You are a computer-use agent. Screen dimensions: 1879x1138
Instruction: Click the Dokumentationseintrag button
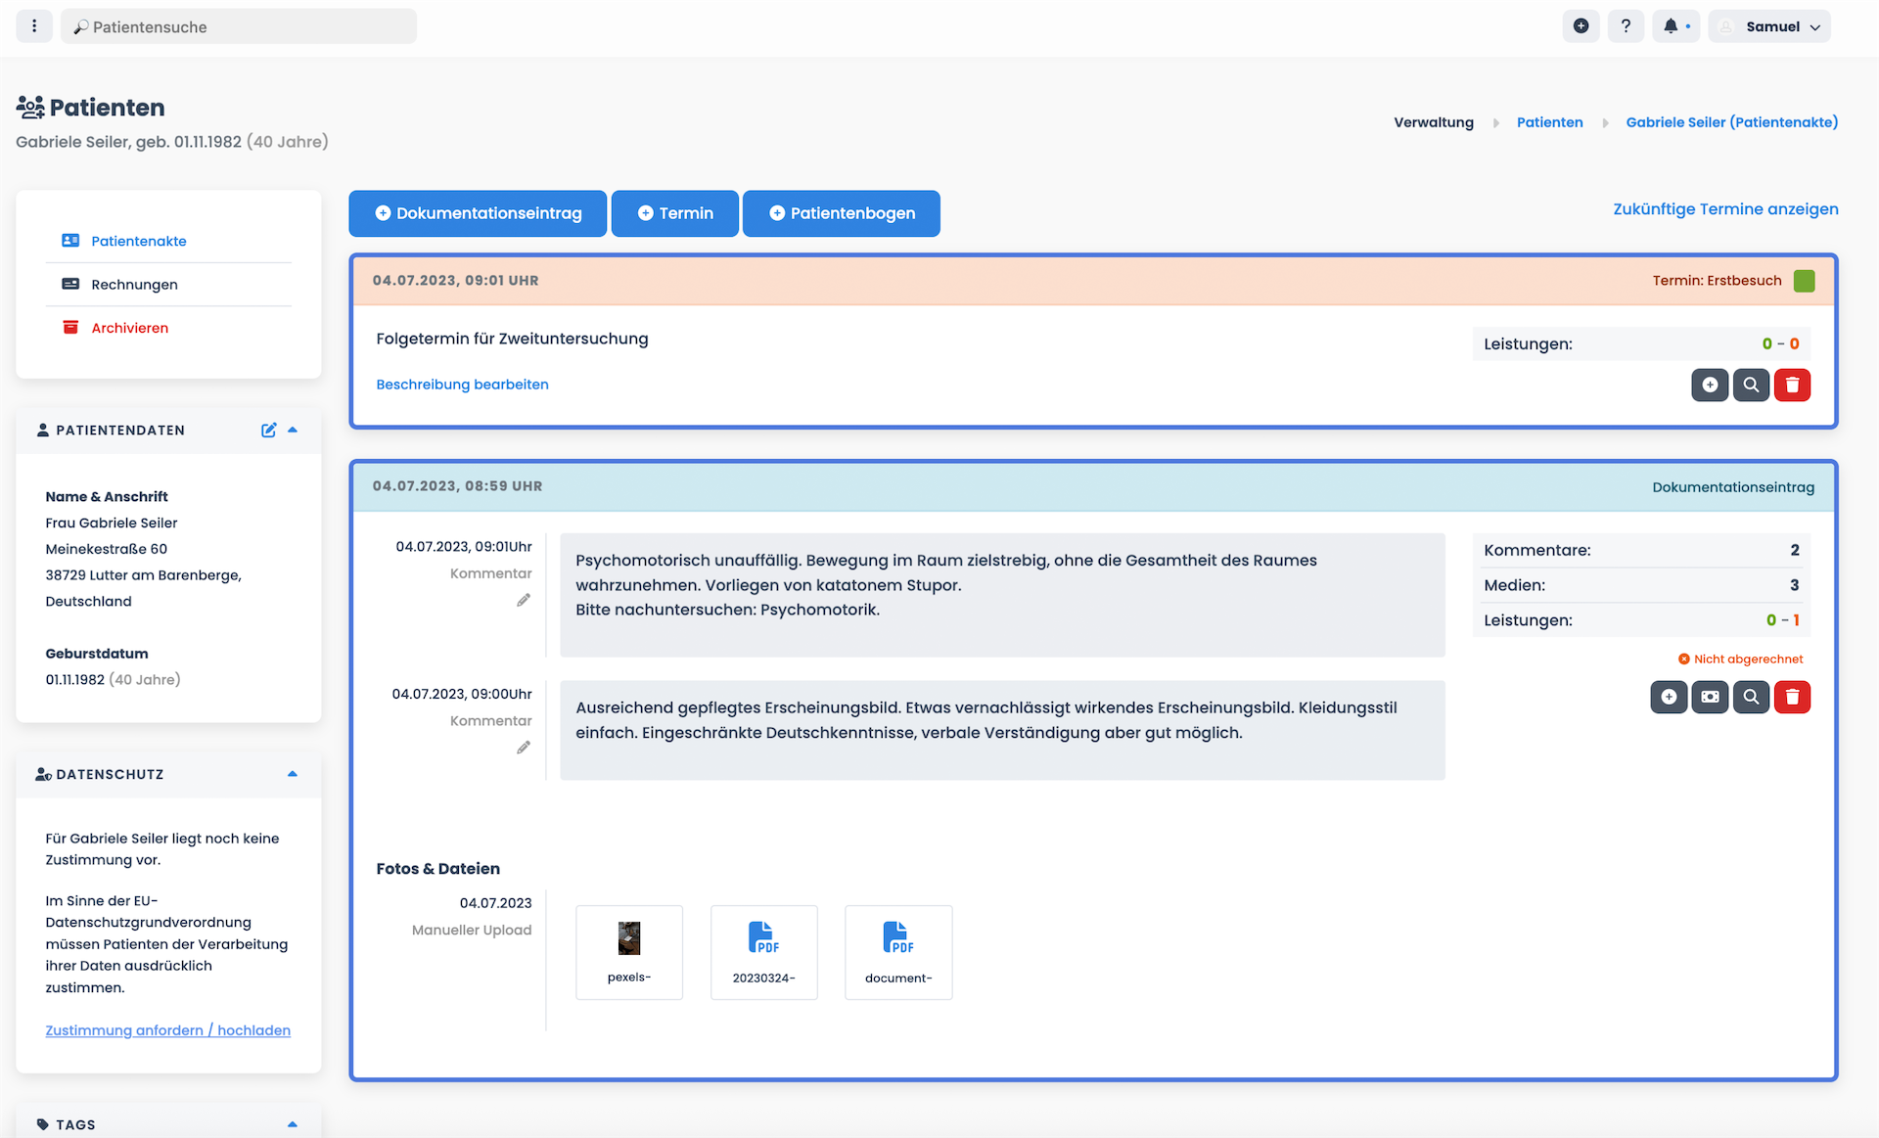pos(478,213)
